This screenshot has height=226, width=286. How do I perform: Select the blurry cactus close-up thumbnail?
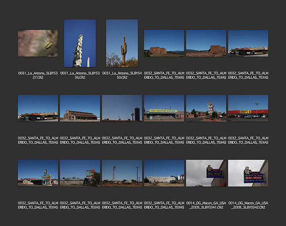click(38, 43)
